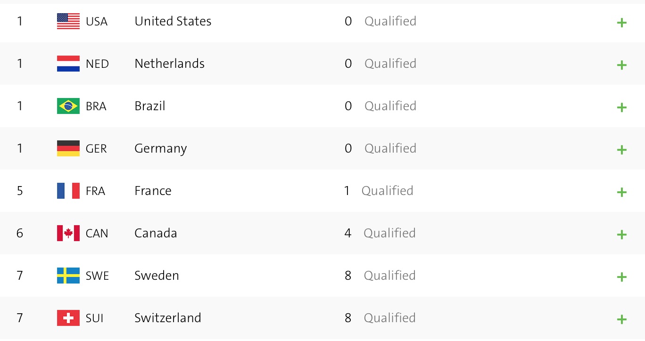Expand the United States row plus icon

622,23
